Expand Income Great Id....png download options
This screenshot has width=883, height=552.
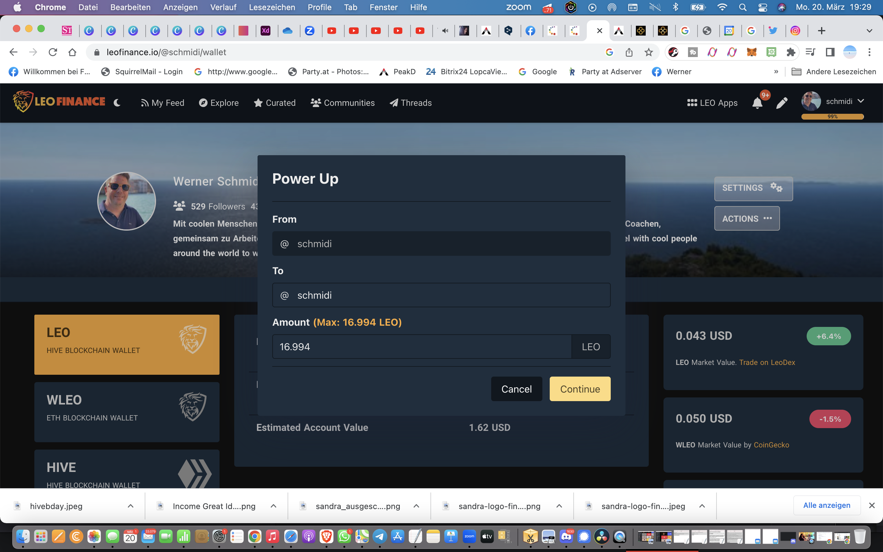point(273,506)
